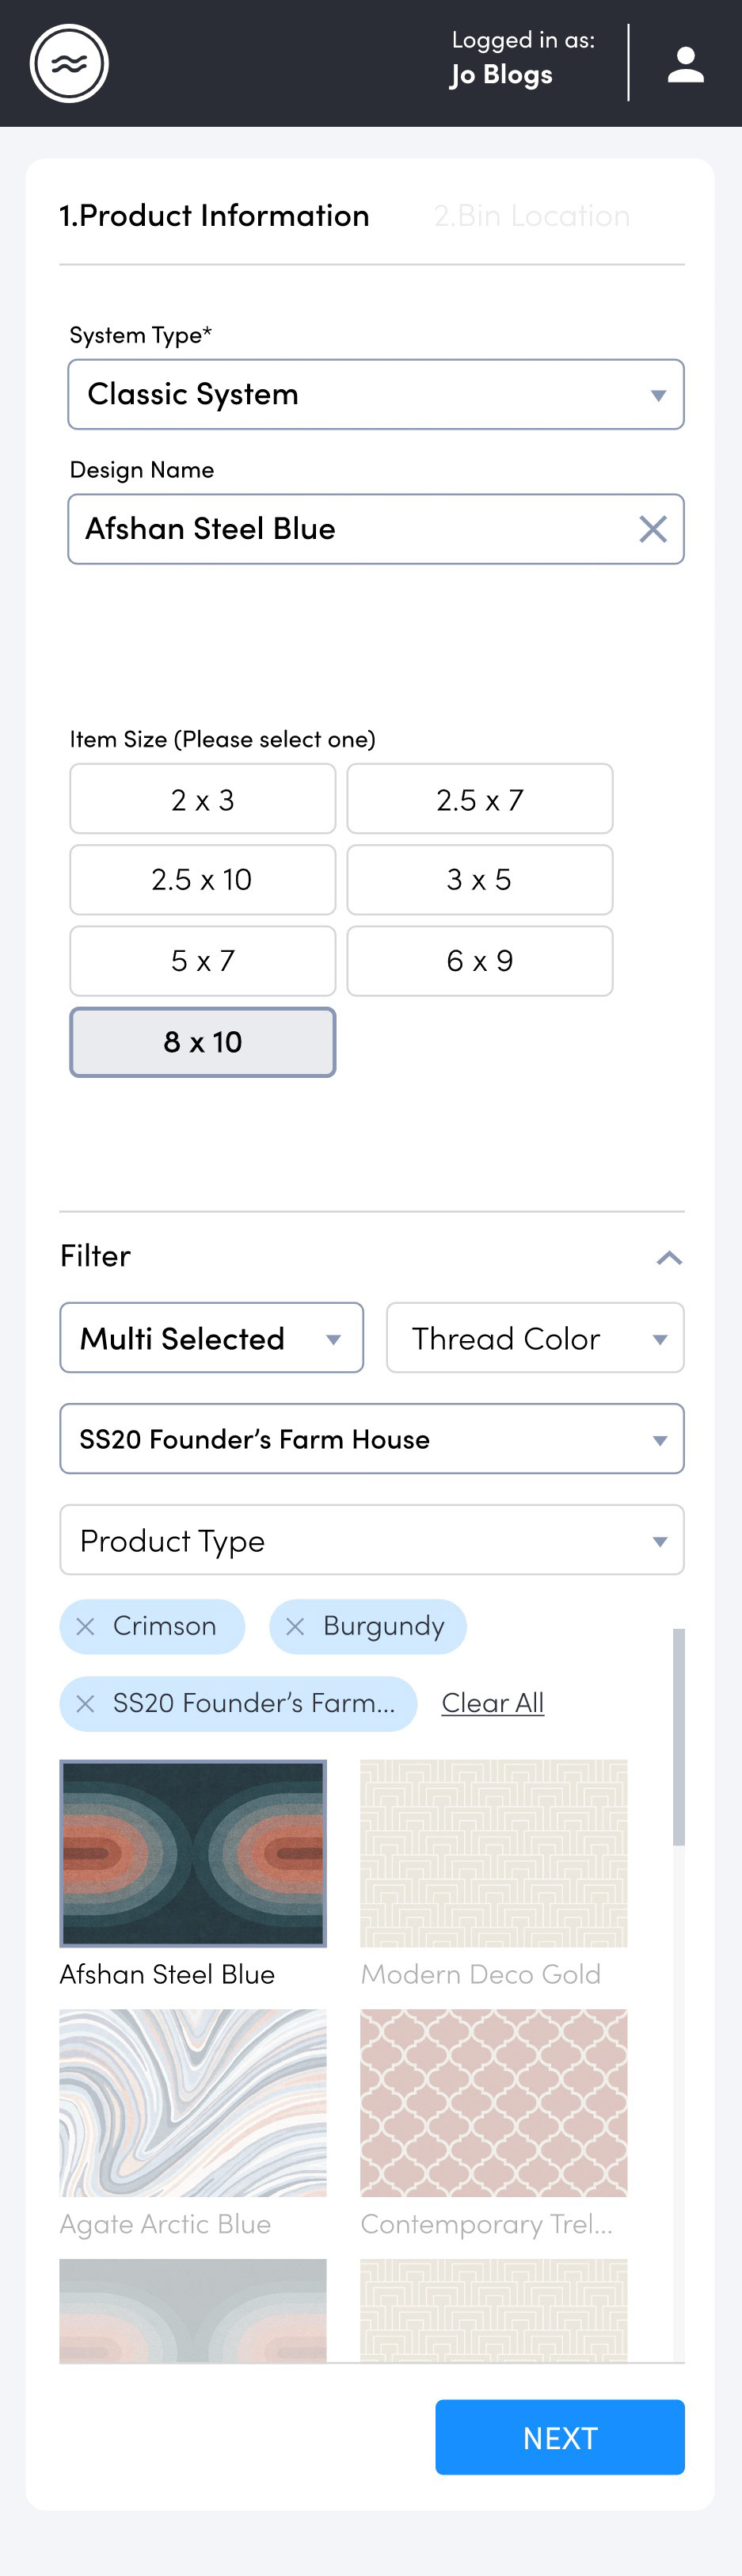Select the Product Information tab
Screen dimensions: 742x2576
click(214, 216)
